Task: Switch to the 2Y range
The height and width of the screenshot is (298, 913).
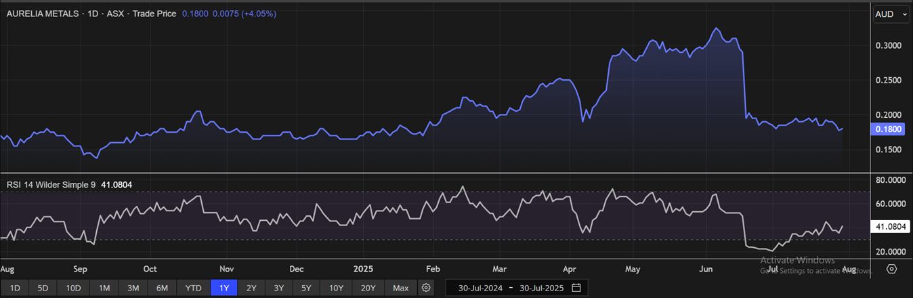Action: click(x=251, y=288)
